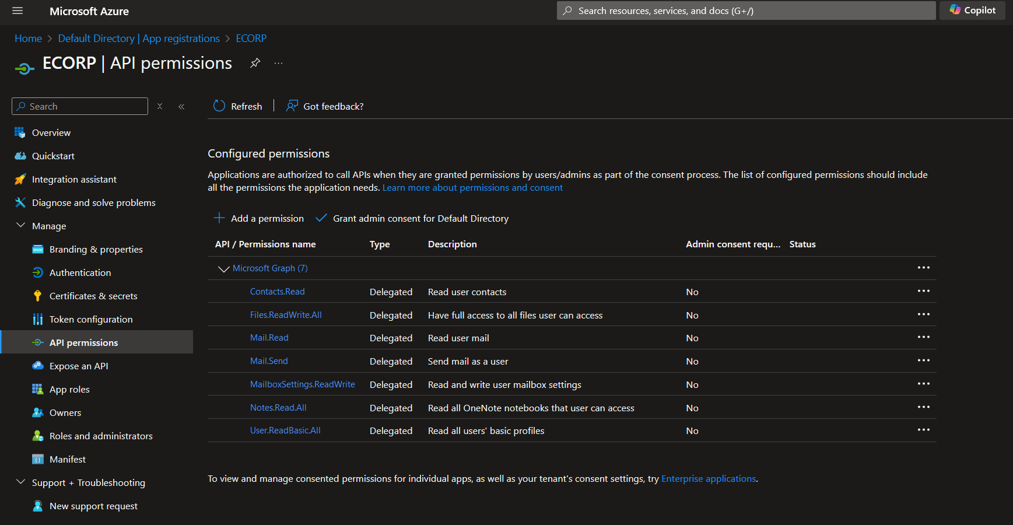Open the Notes.Read.All permission link
Viewport: 1013px width, 525px height.
click(x=278, y=408)
